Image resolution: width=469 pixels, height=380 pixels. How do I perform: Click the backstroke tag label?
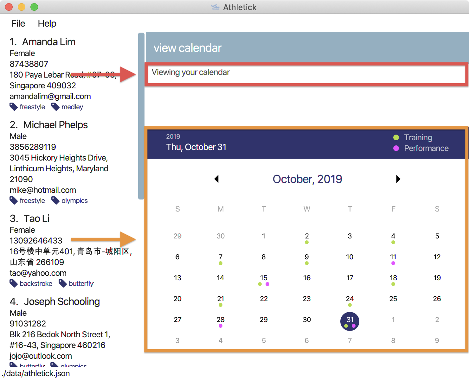(x=36, y=284)
